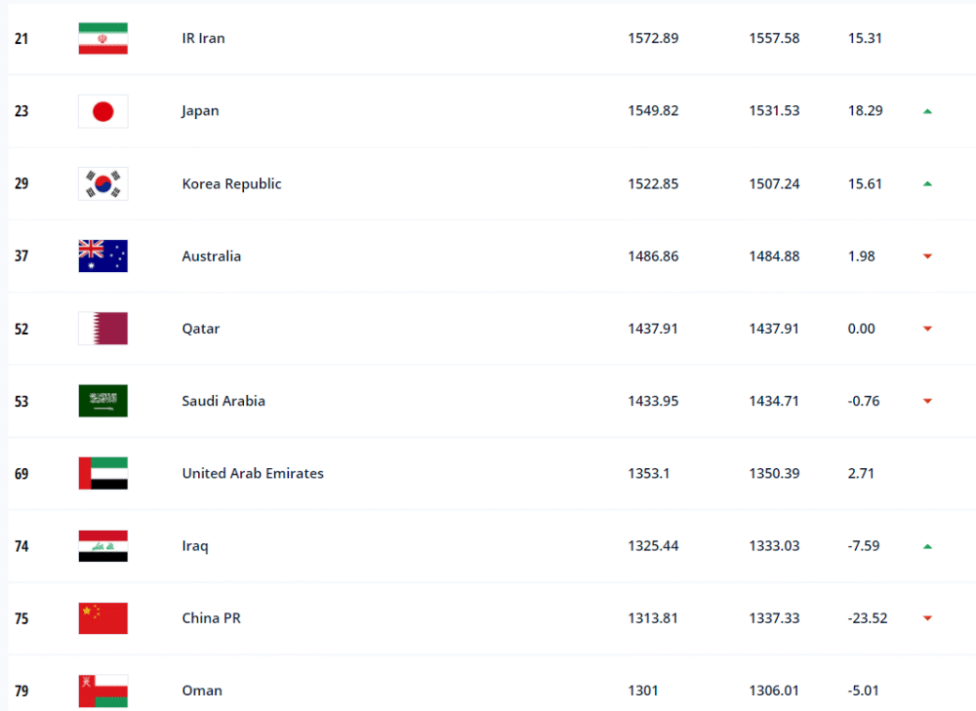Click IR Iran's total points 1572.89

pyautogui.click(x=653, y=39)
